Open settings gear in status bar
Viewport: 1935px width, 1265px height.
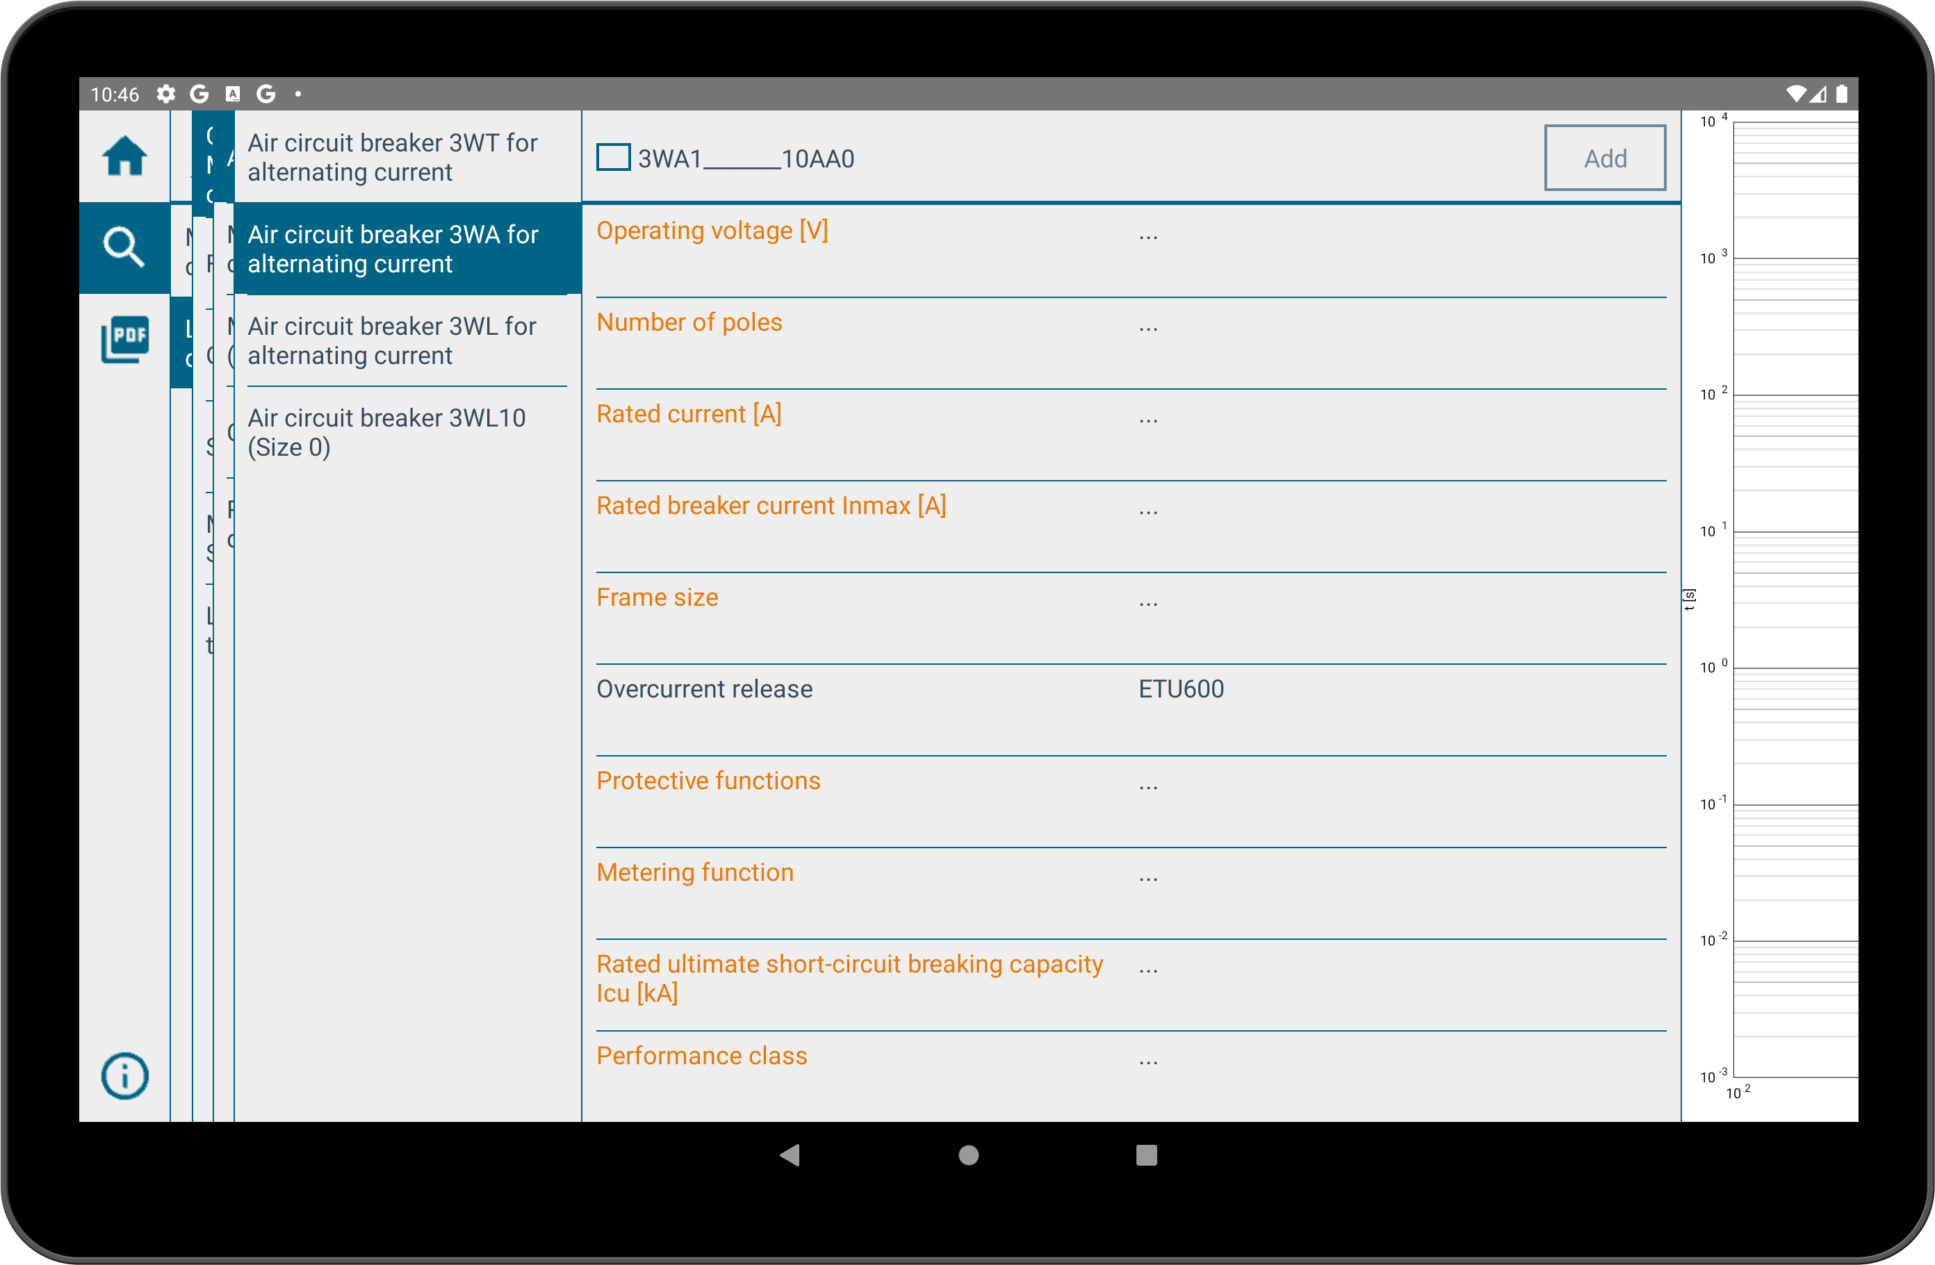[x=166, y=94]
